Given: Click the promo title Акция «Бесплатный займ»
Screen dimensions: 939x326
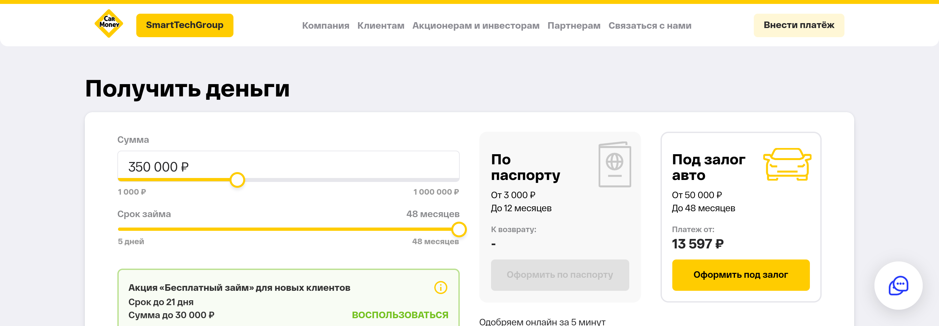Looking at the screenshot, I should click(239, 288).
